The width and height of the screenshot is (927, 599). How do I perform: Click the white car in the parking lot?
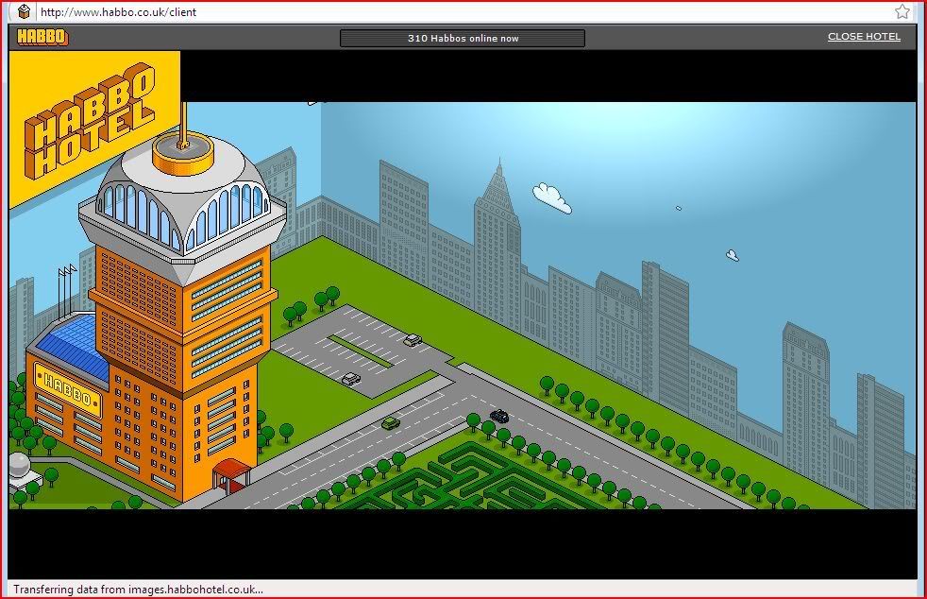point(413,339)
